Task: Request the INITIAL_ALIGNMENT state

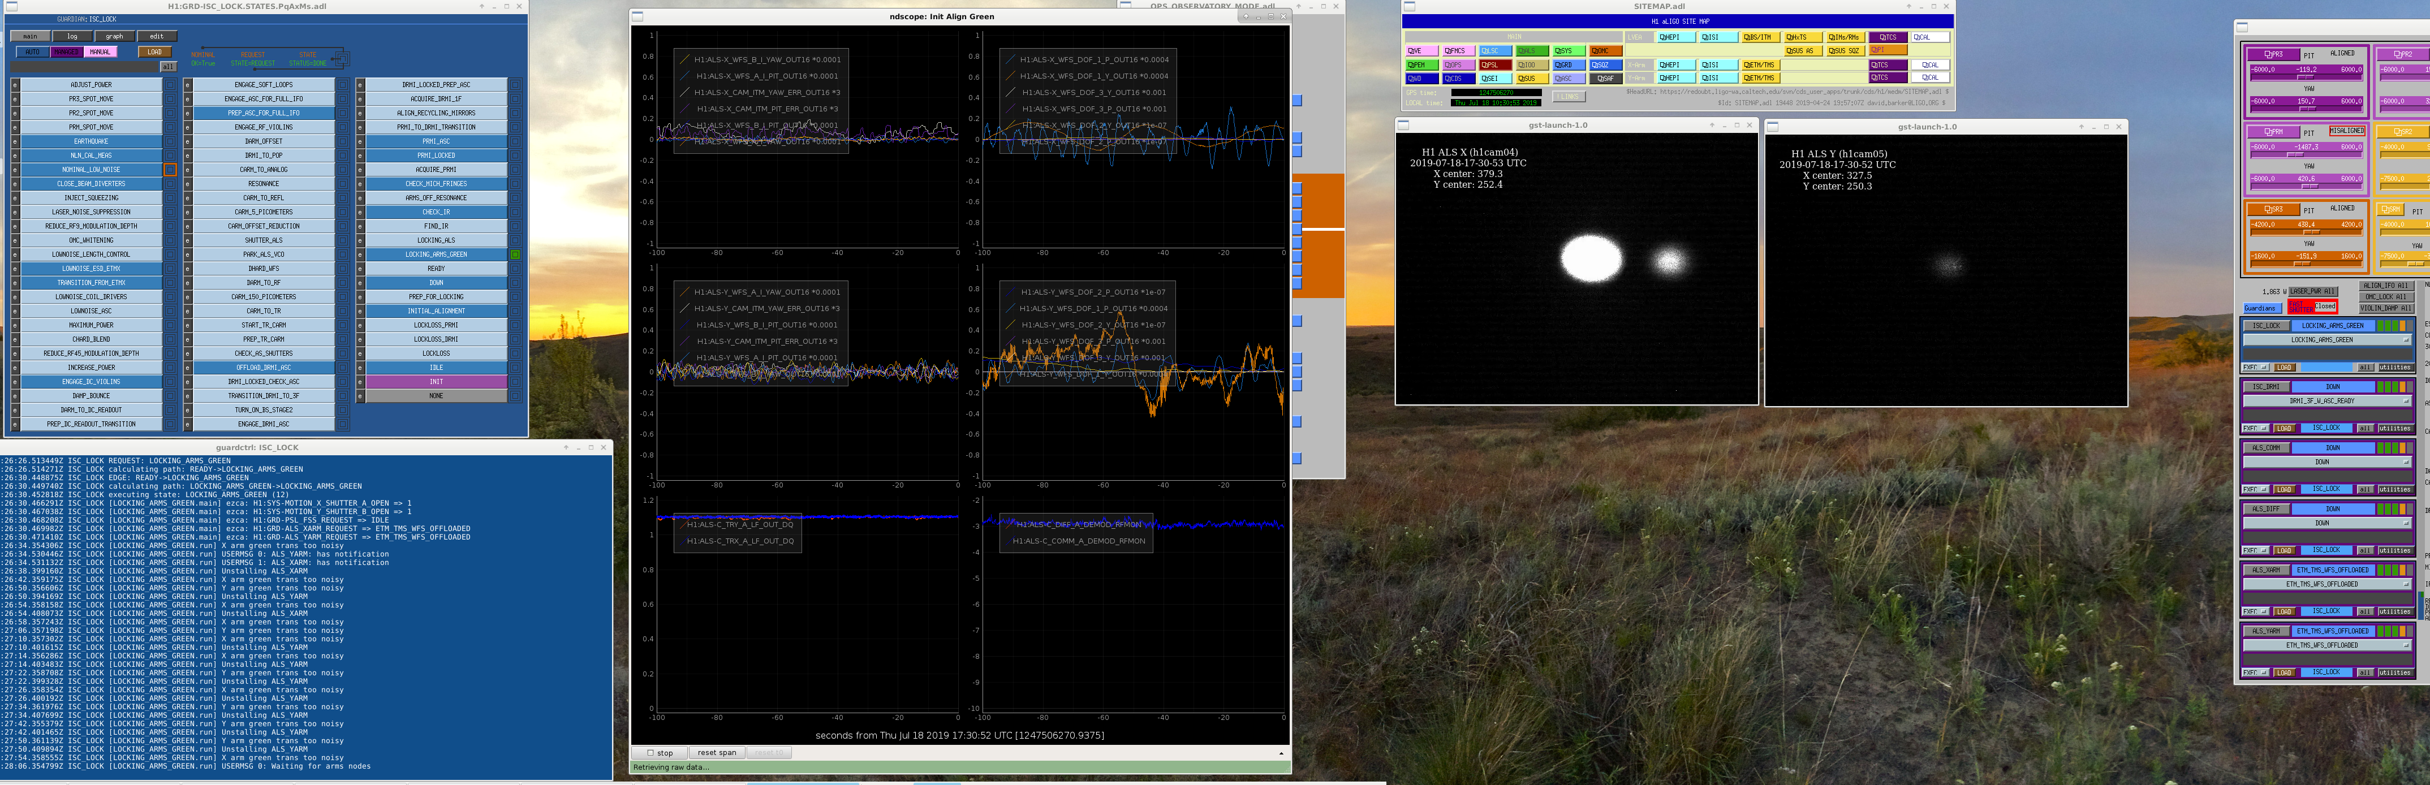Action: pos(437,312)
